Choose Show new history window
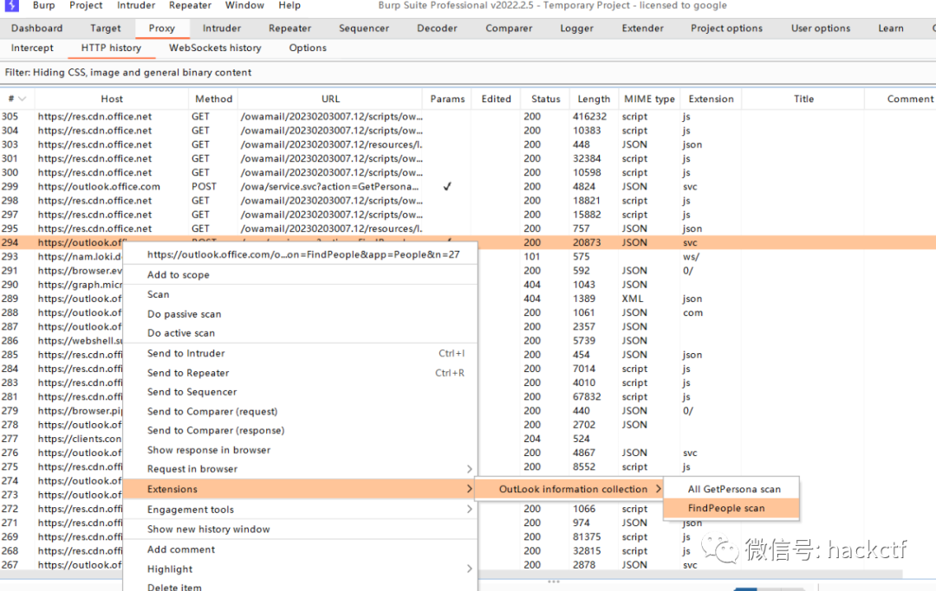 click(300, 529)
